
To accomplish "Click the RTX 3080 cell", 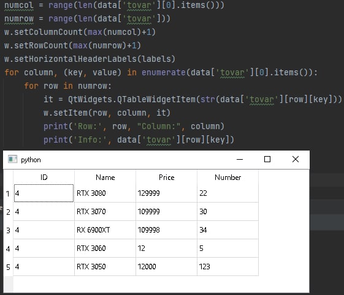I will pyautogui.click(x=105, y=193).
